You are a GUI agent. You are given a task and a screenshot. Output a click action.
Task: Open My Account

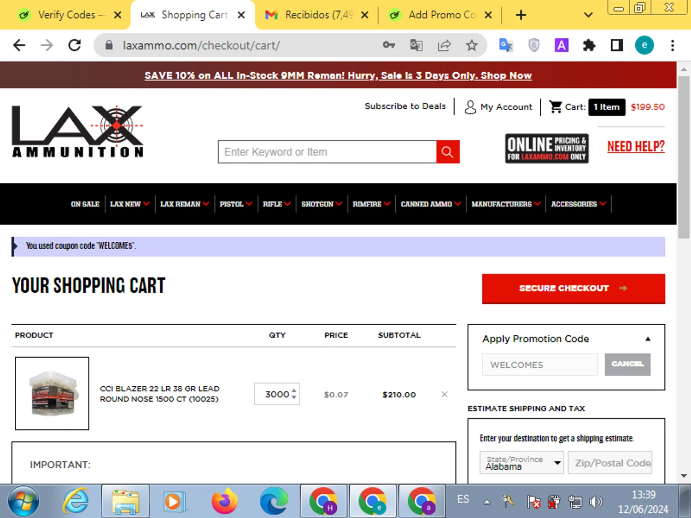(498, 107)
